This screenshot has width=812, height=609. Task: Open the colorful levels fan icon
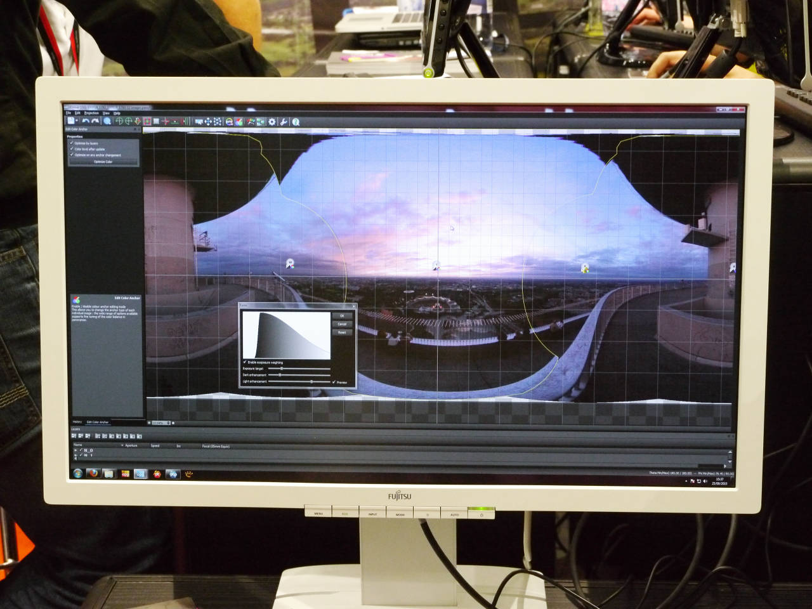coord(251,121)
